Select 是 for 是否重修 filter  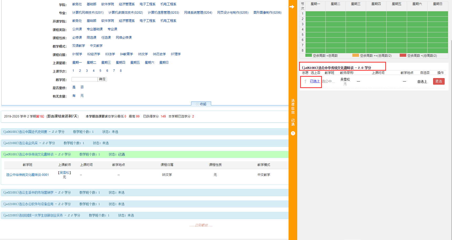point(74,87)
